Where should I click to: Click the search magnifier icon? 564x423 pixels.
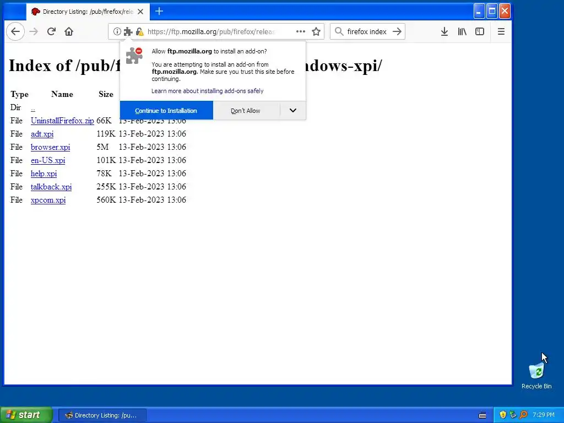click(x=339, y=31)
